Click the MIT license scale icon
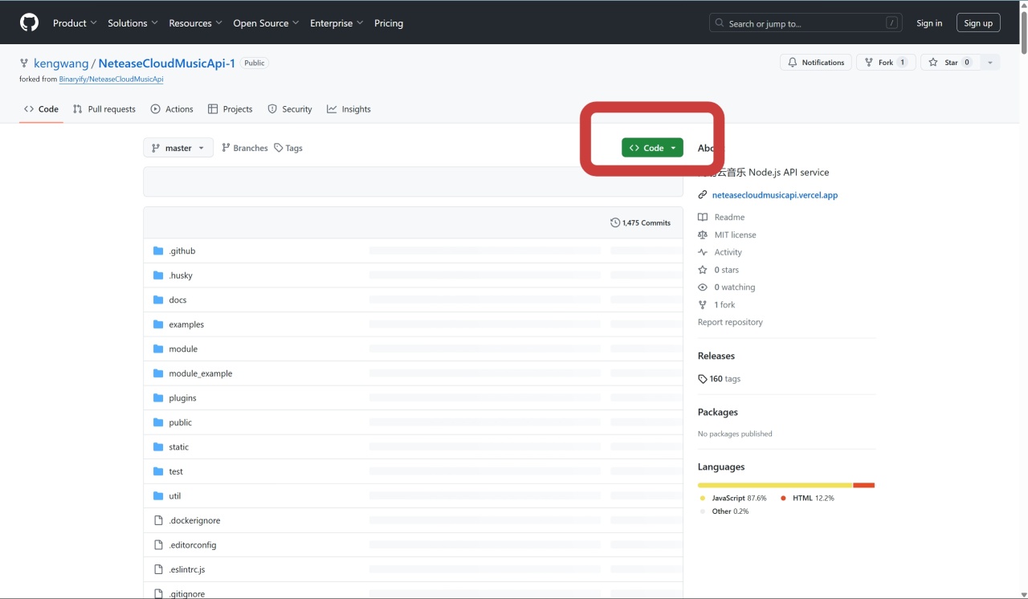Viewport: 1028px width, 599px height. click(x=703, y=235)
